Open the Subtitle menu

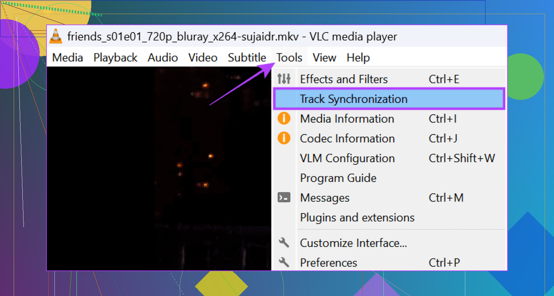[247, 58]
